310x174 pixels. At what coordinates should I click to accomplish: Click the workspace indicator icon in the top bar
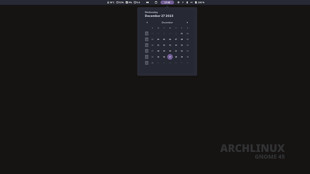[x=147, y=2]
